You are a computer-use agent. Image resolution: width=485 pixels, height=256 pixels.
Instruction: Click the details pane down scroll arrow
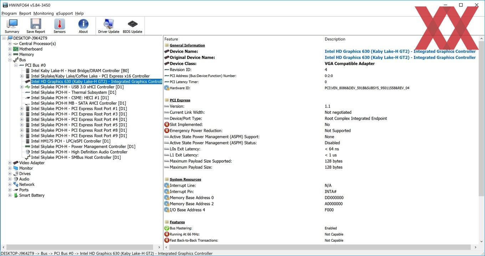(482, 241)
